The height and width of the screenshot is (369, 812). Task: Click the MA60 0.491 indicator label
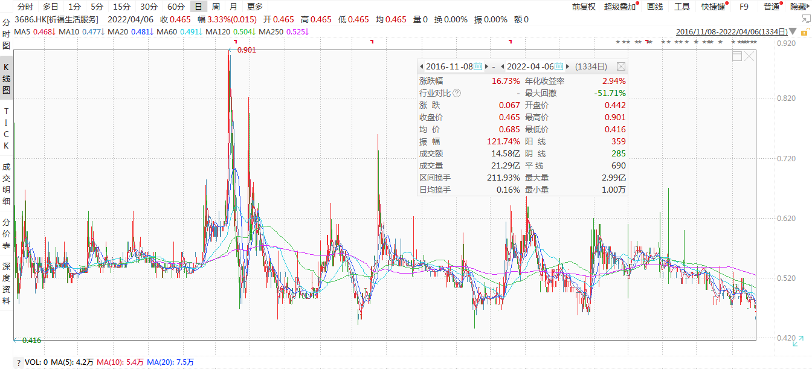point(180,31)
